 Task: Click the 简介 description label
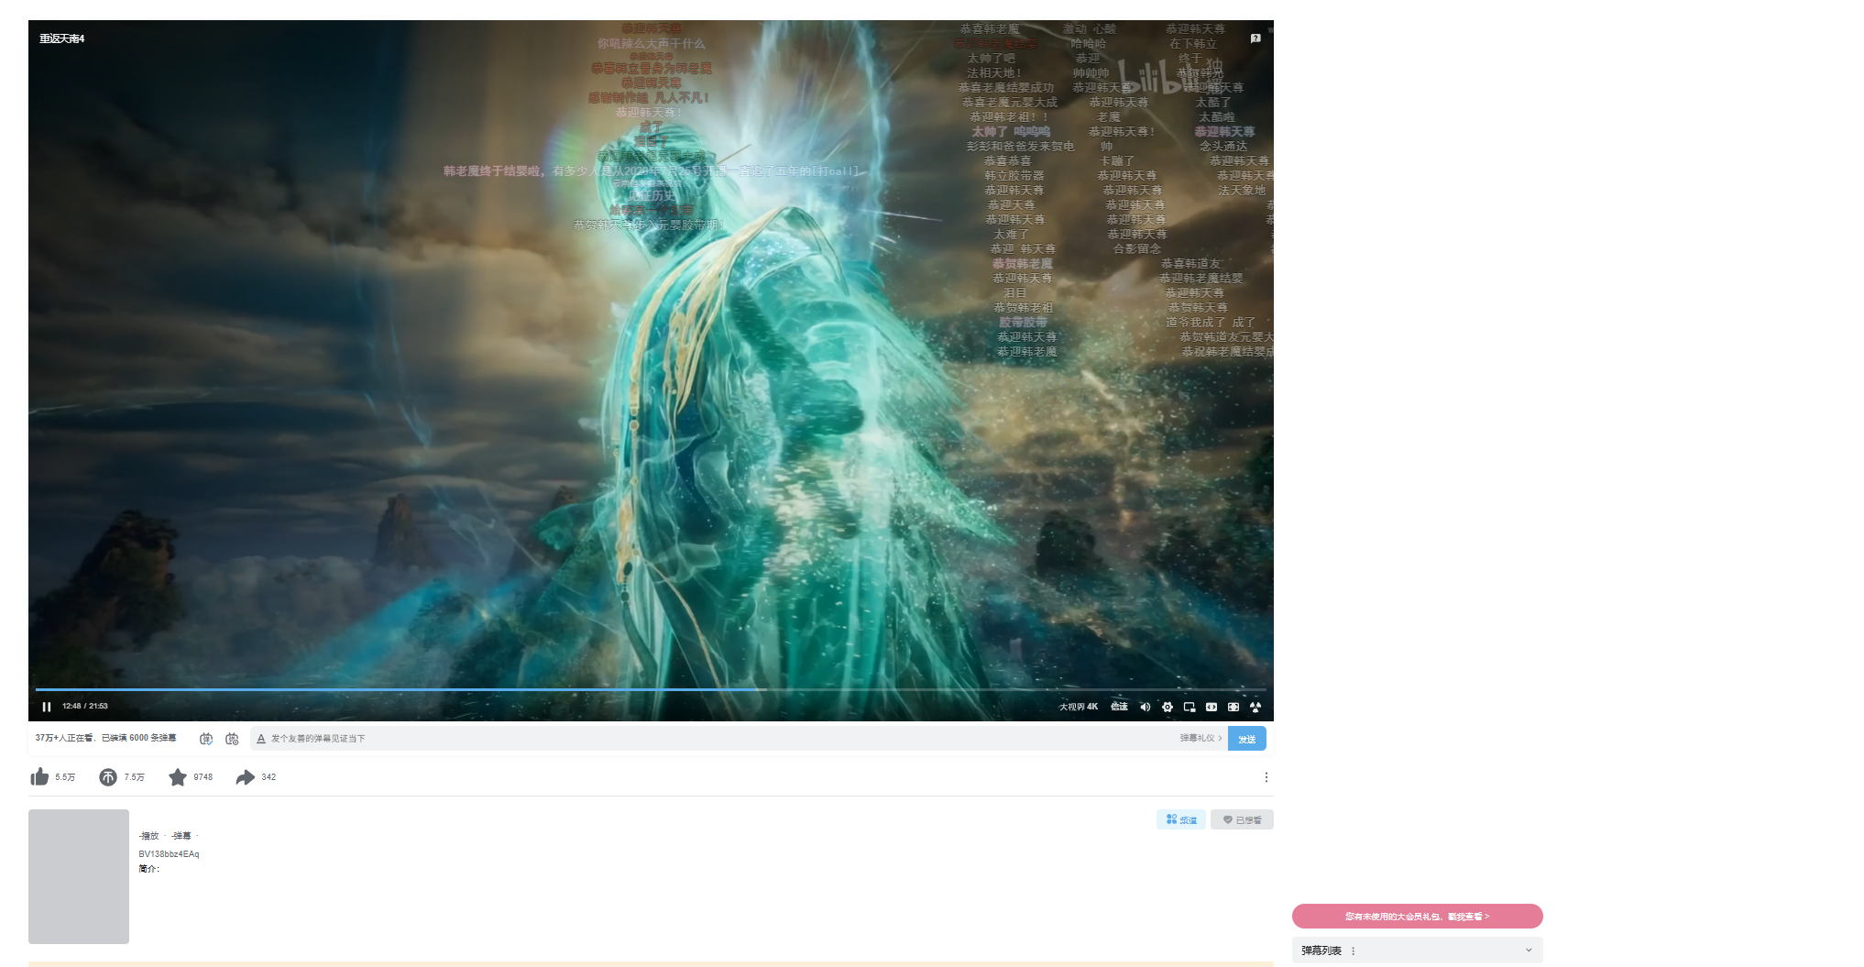click(x=149, y=869)
